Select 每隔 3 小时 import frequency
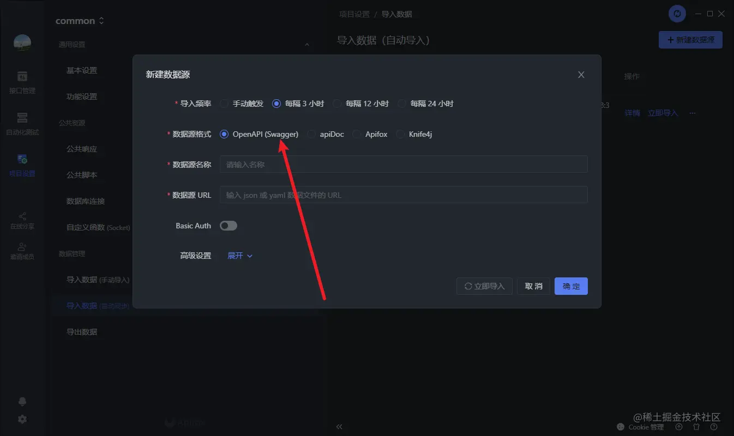Viewport: 734px width, 436px height. 298,104
